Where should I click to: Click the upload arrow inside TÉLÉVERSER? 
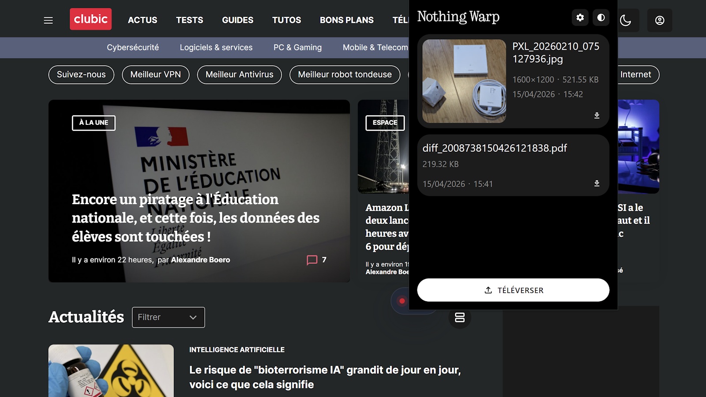coord(488,290)
